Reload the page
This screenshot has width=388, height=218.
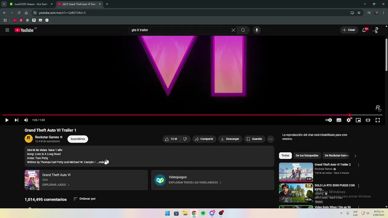click(19, 13)
